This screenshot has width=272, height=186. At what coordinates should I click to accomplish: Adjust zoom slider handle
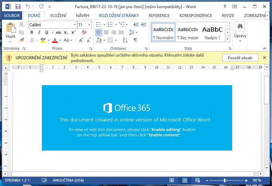(x=225, y=181)
